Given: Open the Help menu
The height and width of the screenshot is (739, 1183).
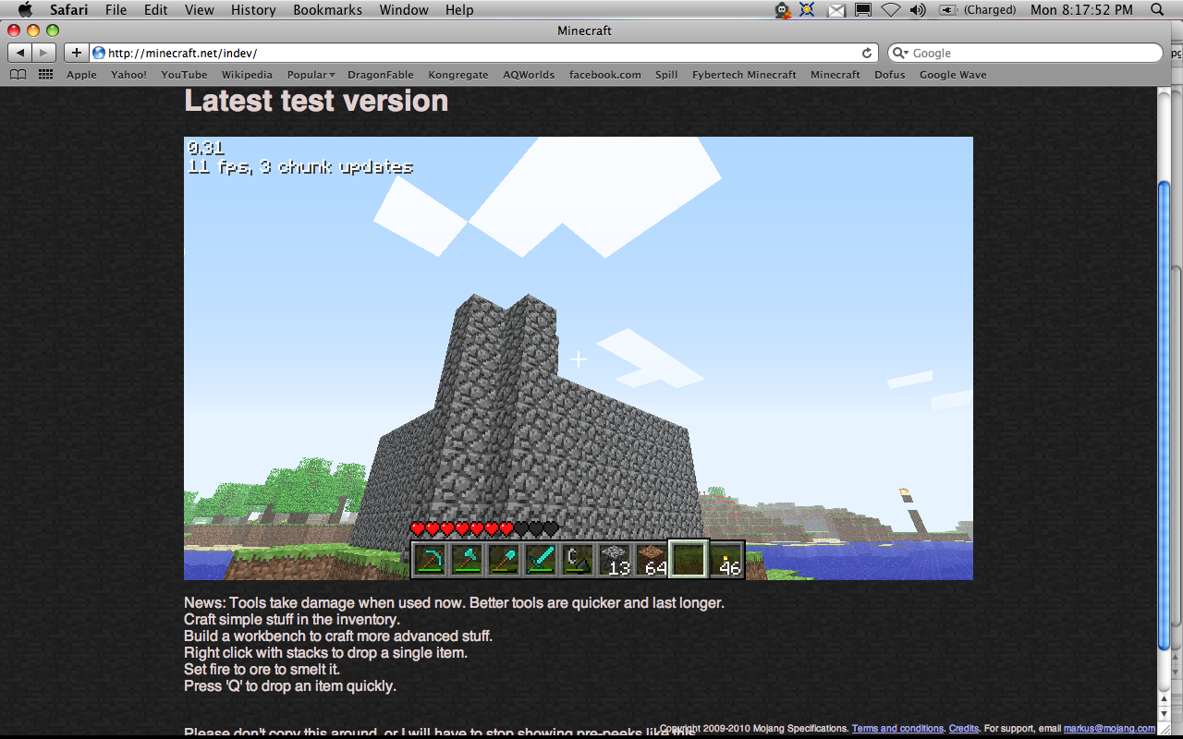Looking at the screenshot, I should click(459, 10).
